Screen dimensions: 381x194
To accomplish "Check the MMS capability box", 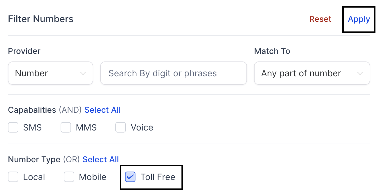I will (x=66, y=128).
